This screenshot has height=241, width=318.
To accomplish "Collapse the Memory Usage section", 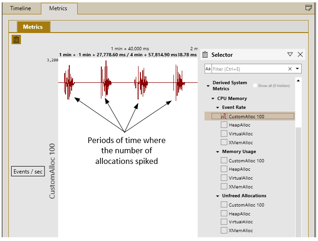I will click(x=218, y=152).
